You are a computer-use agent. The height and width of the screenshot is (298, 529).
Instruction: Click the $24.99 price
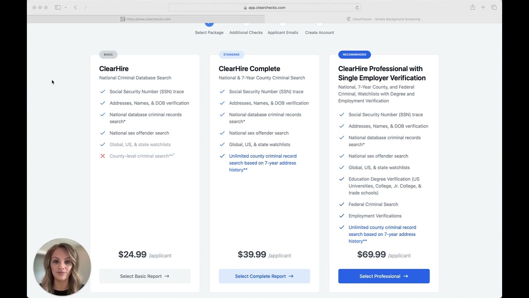pos(132,255)
